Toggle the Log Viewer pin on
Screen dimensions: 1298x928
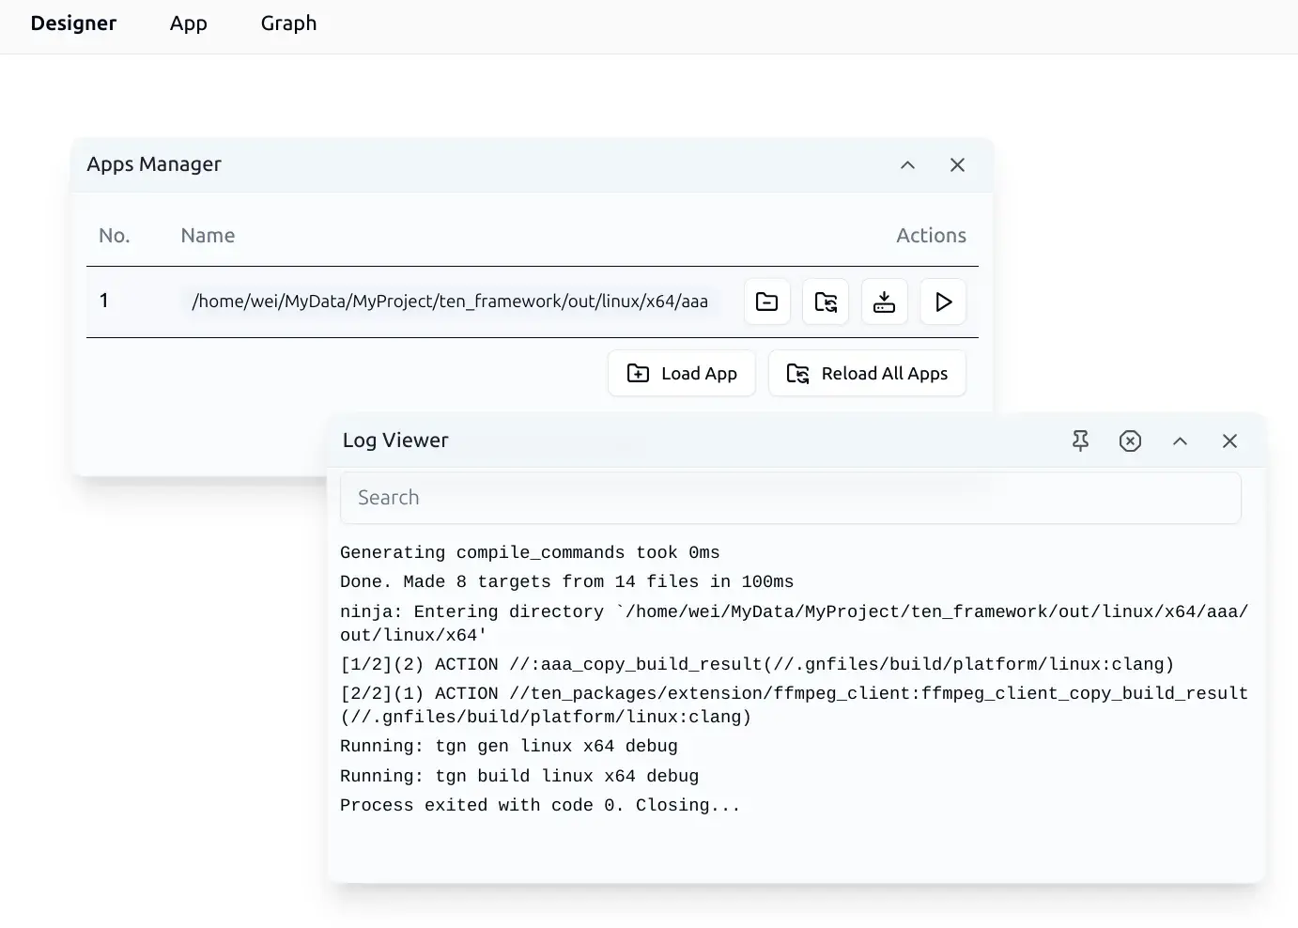tap(1080, 441)
